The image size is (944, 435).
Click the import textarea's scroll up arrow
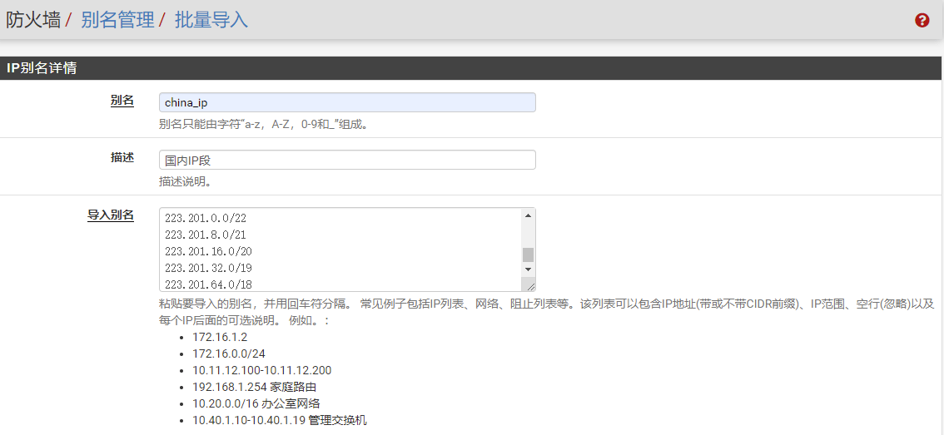click(x=528, y=215)
